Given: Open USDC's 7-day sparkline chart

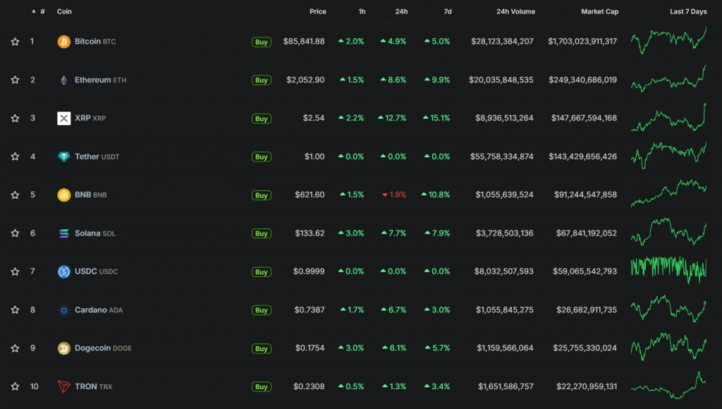Looking at the screenshot, I should pyautogui.click(x=668, y=270).
